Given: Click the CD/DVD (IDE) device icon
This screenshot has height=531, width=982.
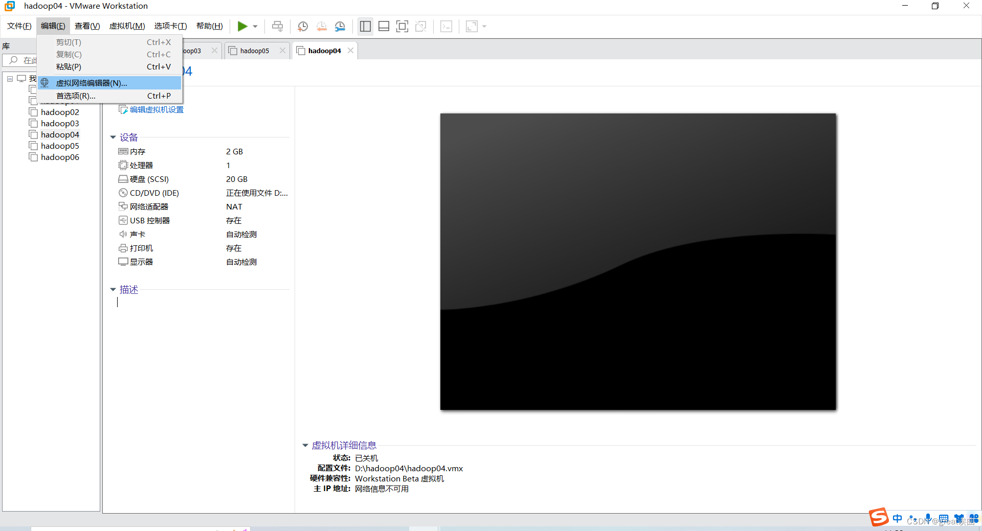Looking at the screenshot, I should coord(123,193).
